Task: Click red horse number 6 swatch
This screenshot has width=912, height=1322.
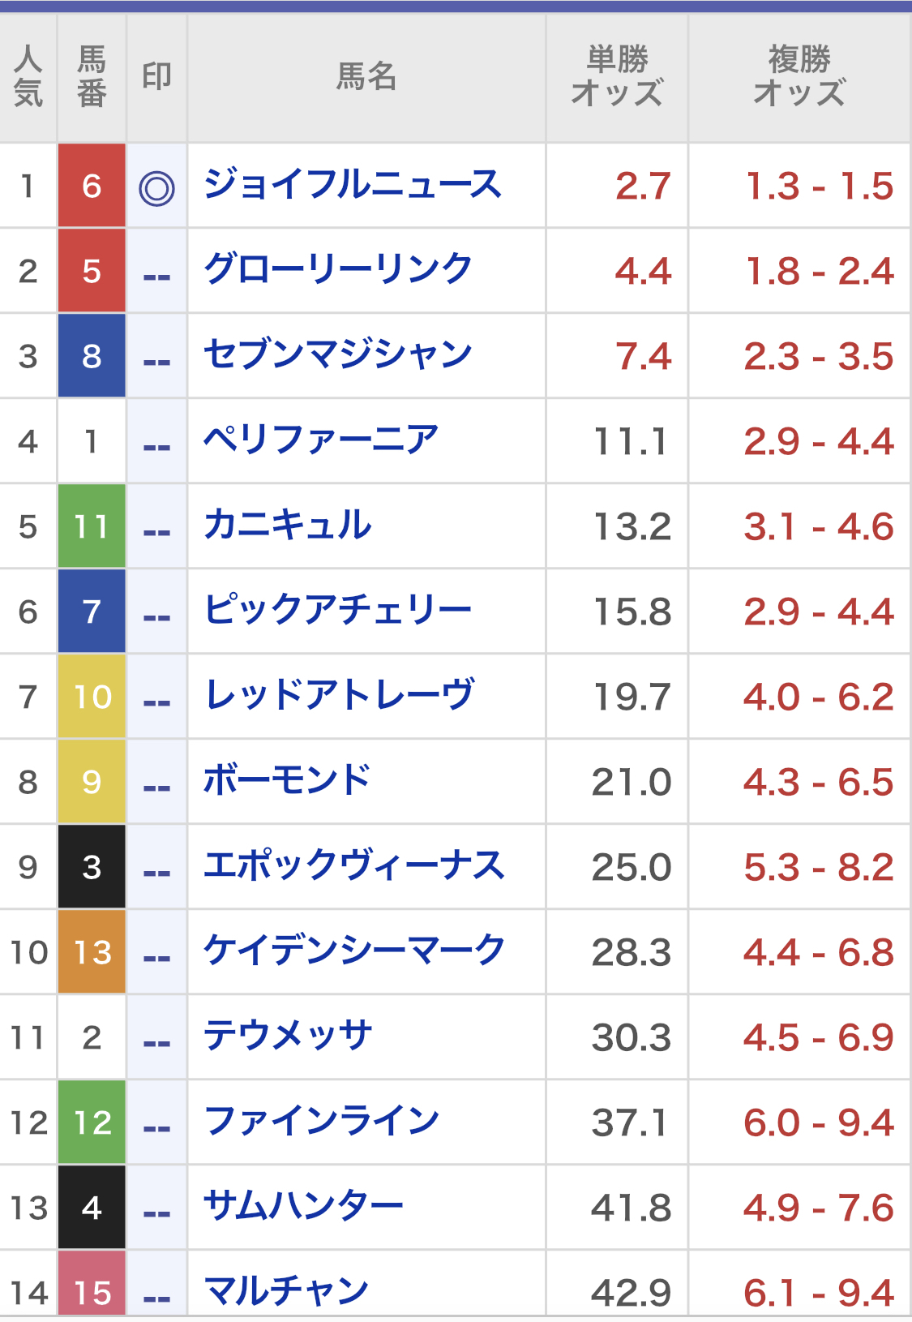Action: coord(92,186)
